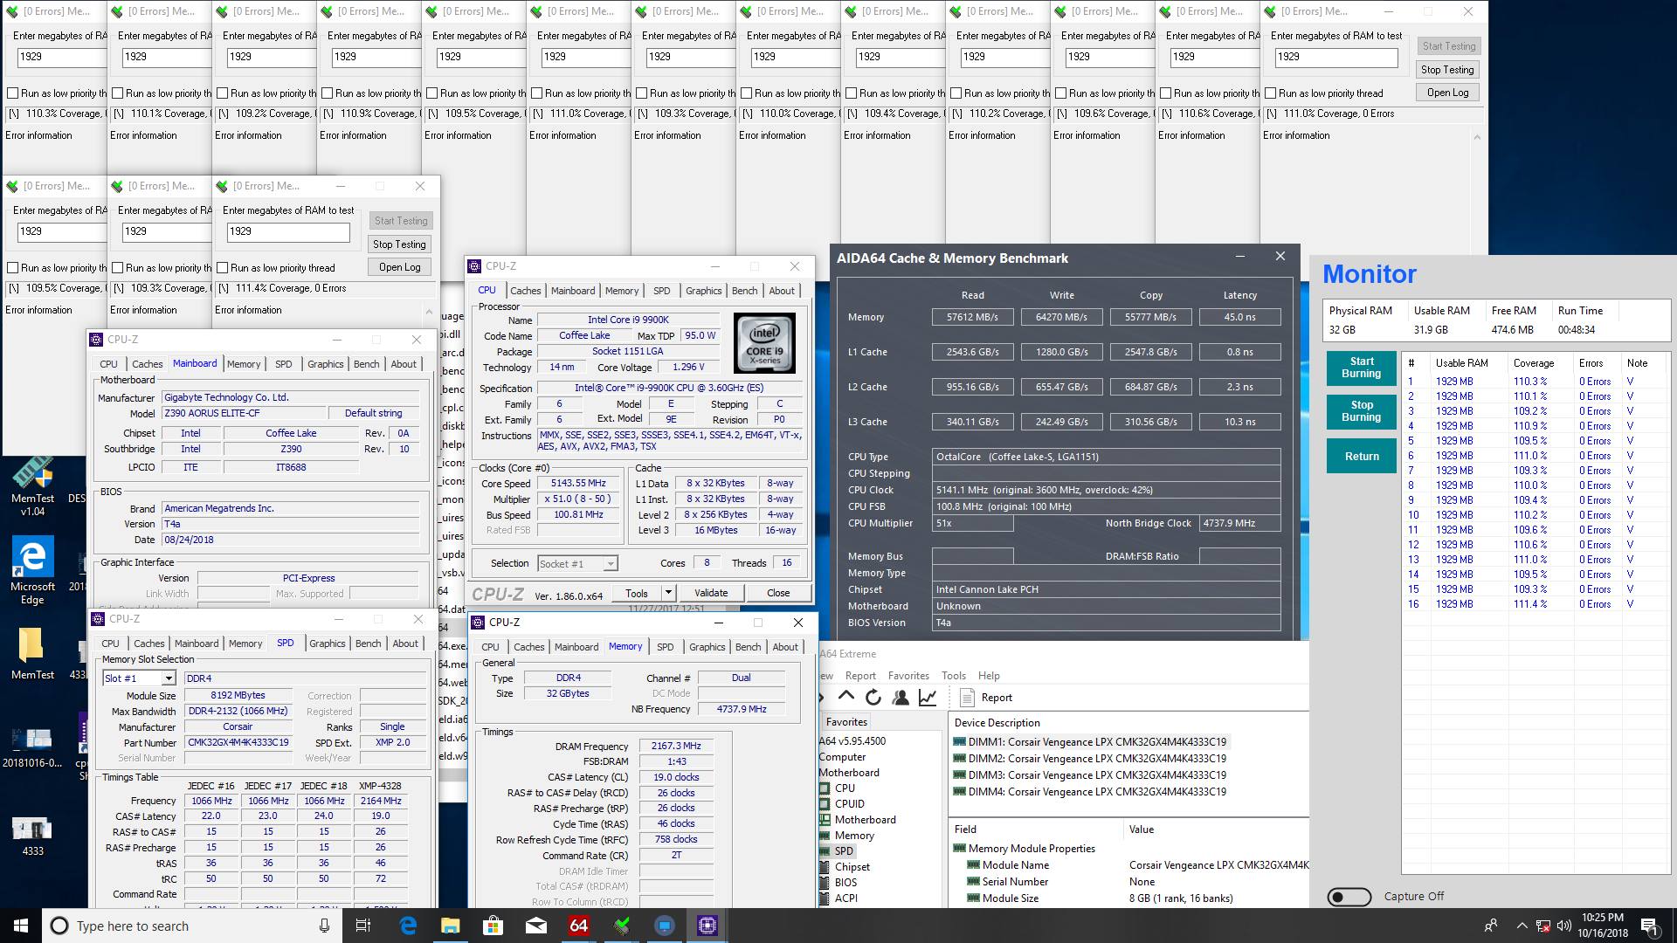Select ACPI in the AIDA64 tree
This screenshot has width=1677, height=943.
(845, 898)
